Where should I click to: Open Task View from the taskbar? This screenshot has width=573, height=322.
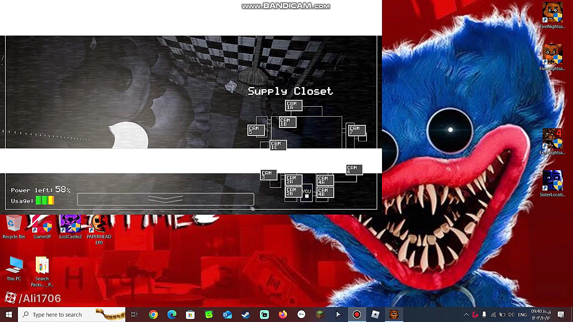pyautogui.click(x=134, y=315)
